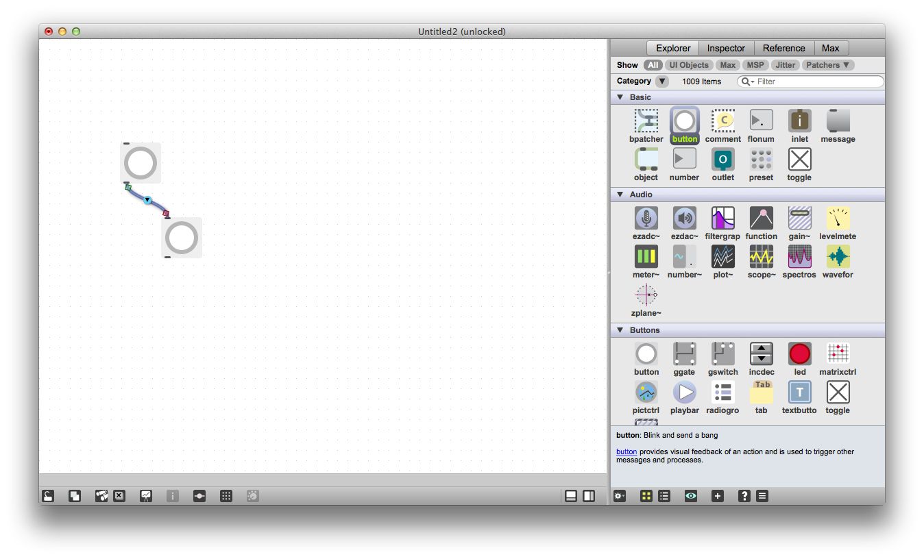The image size is (924, 559).
Task: Open the Category dropdown
Action: click(x=661, y=81)
